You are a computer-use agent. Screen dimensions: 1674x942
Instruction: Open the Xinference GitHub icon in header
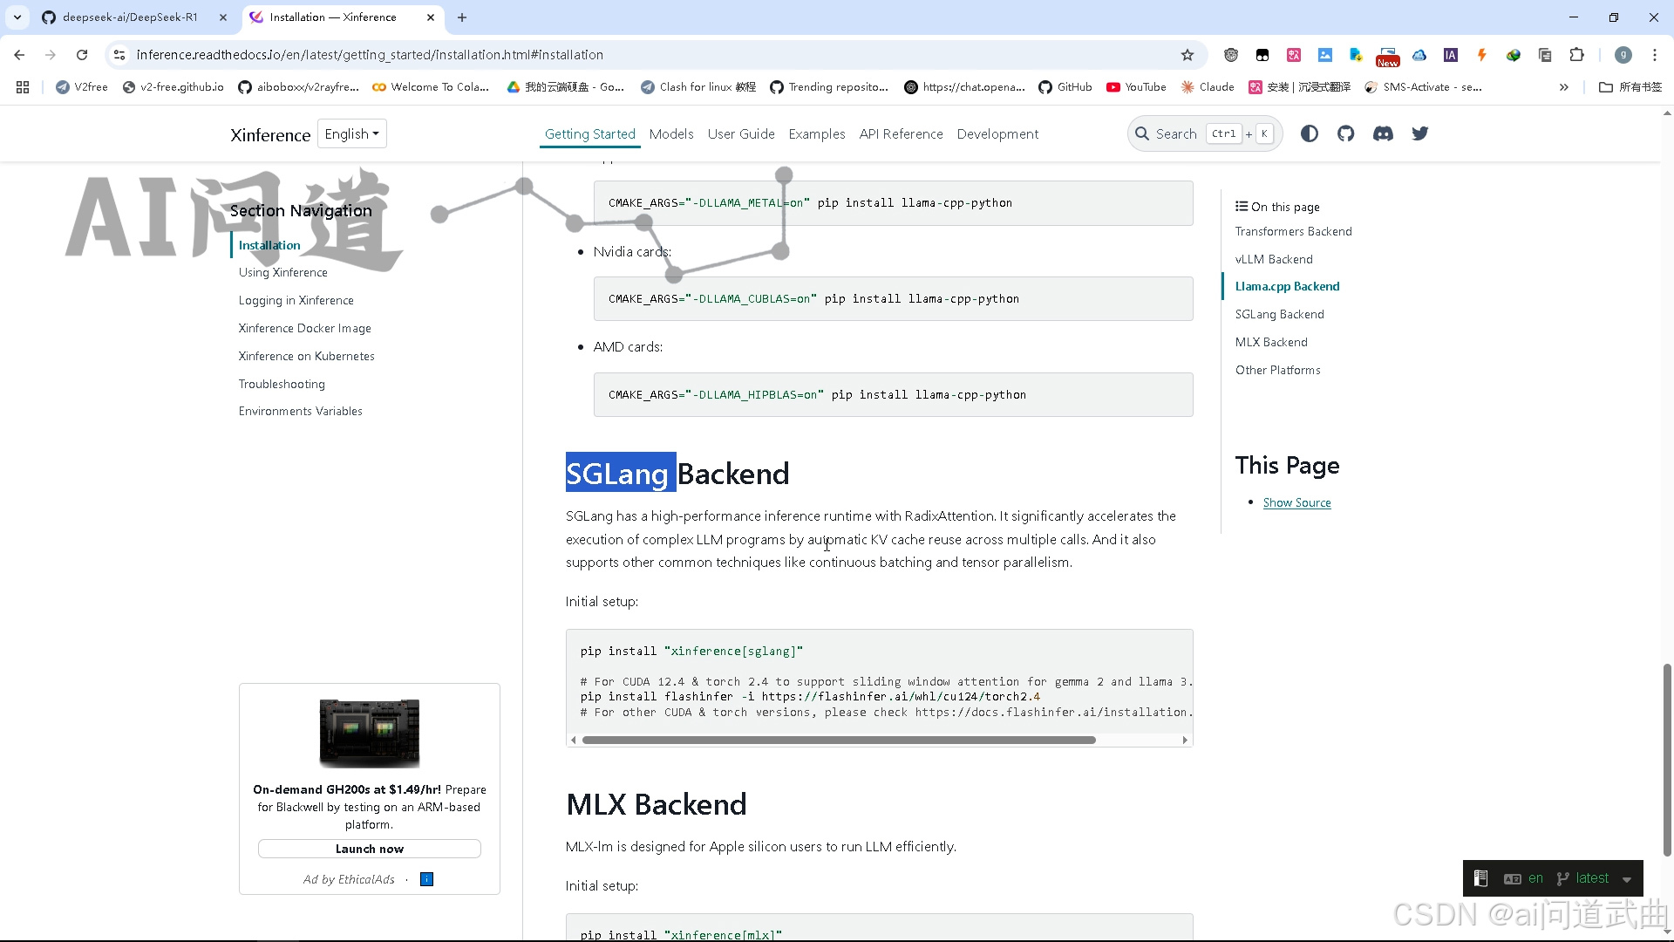[1345, 133]
